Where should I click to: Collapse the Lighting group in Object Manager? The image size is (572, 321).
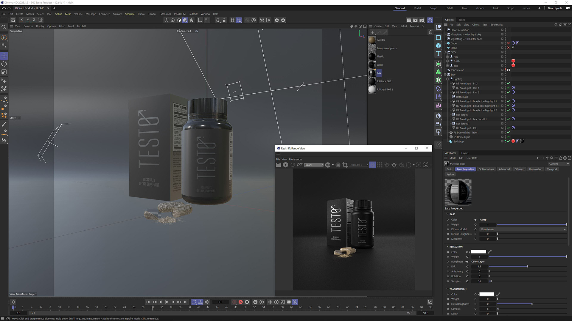pyautogui.click(x=447, y=79)
